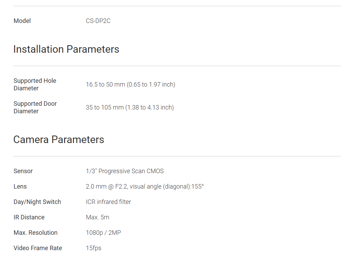
Task: Select the 1080p / 2MP value
Action: 103,233
